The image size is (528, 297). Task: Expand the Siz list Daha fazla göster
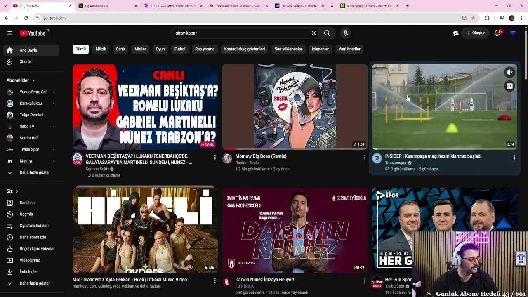tap(31, 283)
